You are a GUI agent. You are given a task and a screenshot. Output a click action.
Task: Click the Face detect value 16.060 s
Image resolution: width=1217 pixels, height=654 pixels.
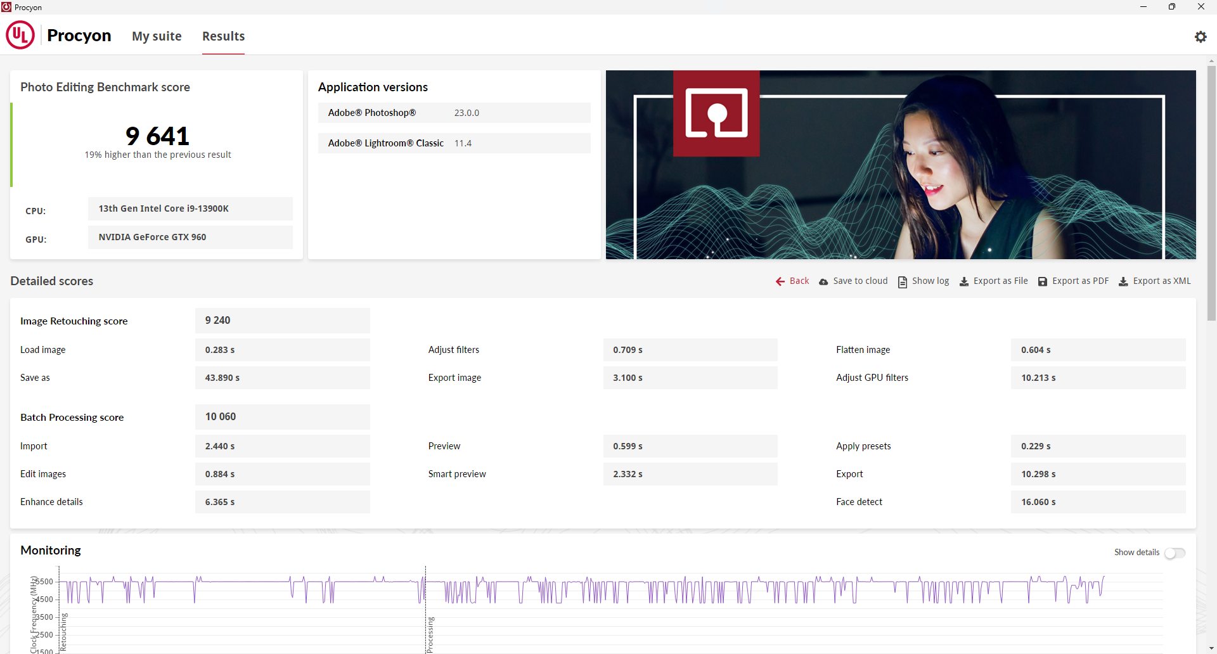[x=1098, y=502]
